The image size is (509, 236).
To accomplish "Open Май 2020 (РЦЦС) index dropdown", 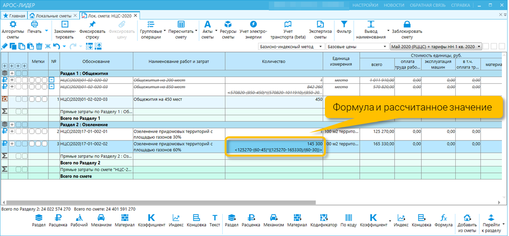I will [436, 47].
